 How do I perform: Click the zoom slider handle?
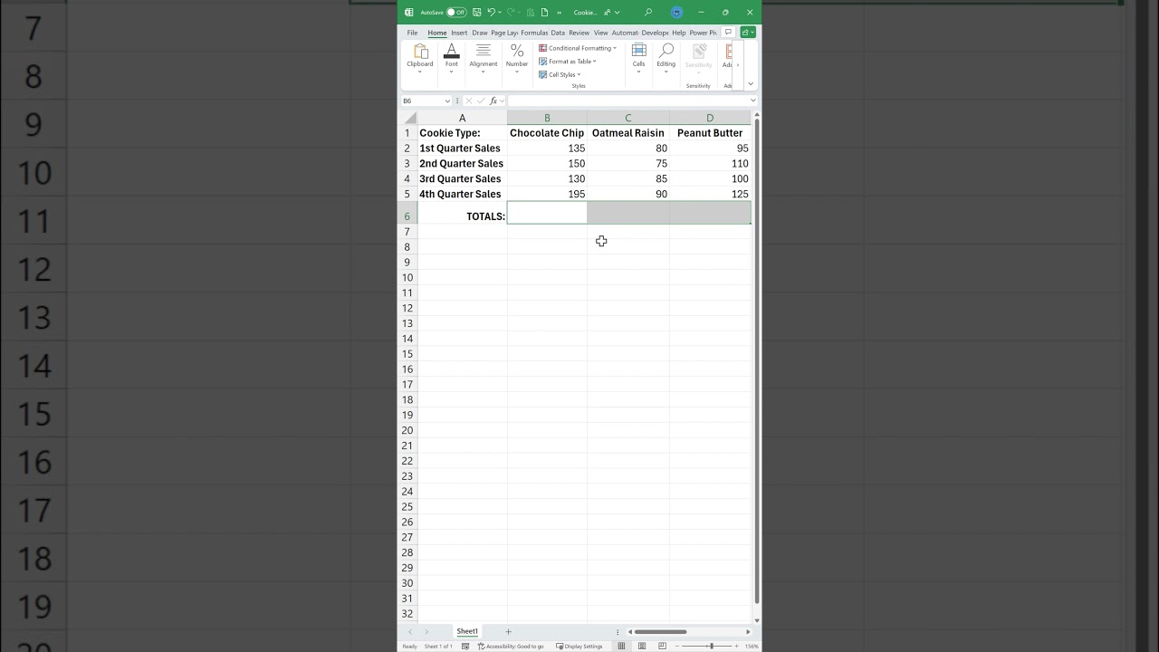[712, 646]
